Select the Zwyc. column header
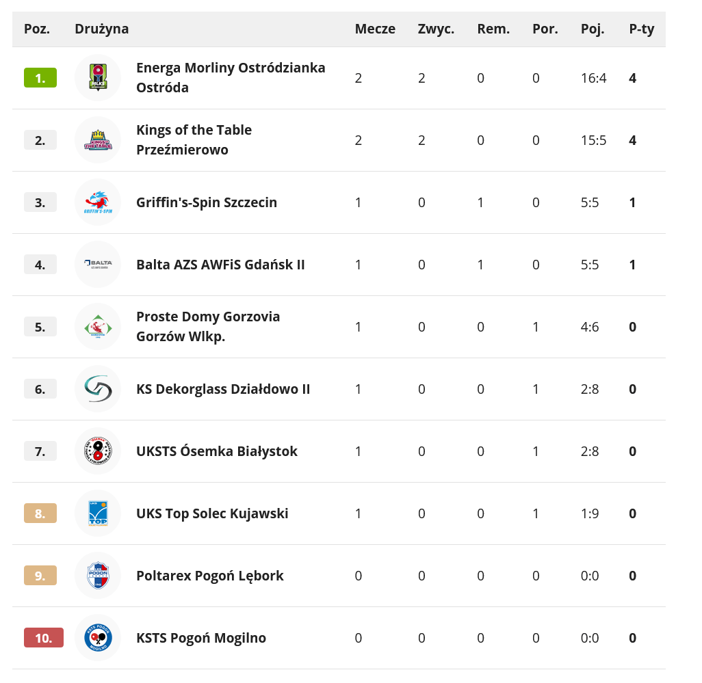This screenshot has width=702, height=683. (436, 29)
